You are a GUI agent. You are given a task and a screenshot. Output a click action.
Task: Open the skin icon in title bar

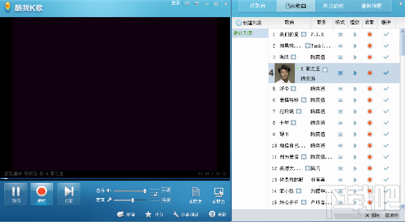[x=187, y=4]
